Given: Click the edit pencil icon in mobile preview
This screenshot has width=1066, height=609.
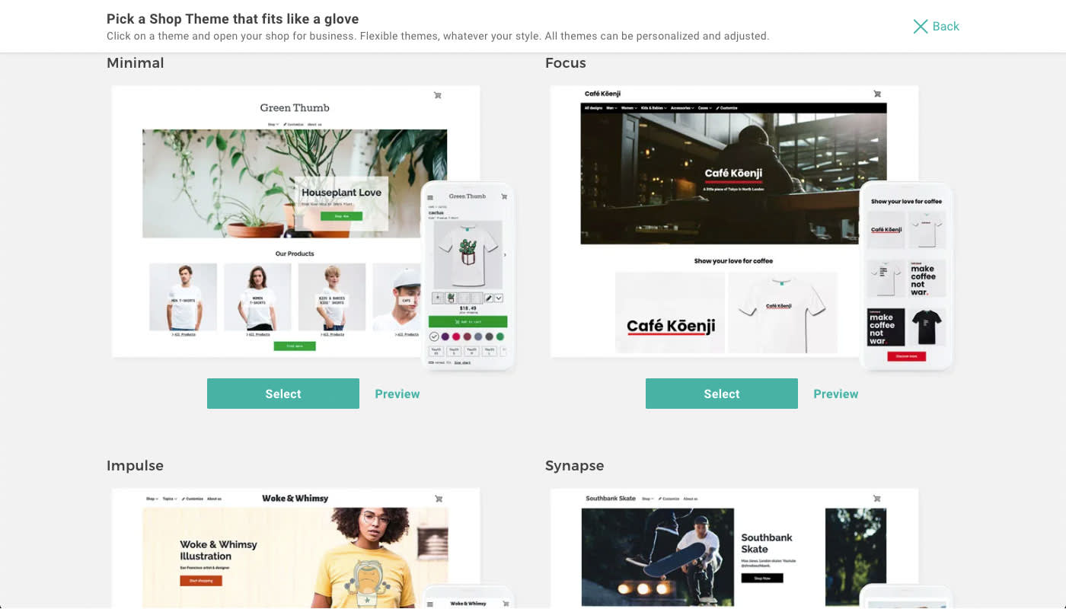Looking at the screenshot, I should (x=489, y=298).
